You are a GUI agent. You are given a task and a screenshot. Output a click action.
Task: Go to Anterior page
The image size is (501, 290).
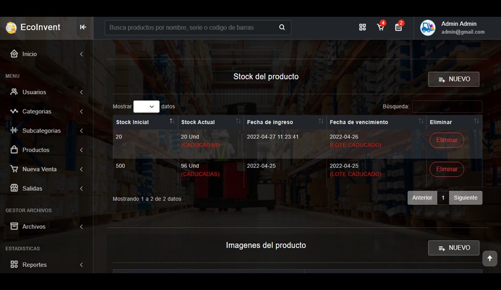422,198
